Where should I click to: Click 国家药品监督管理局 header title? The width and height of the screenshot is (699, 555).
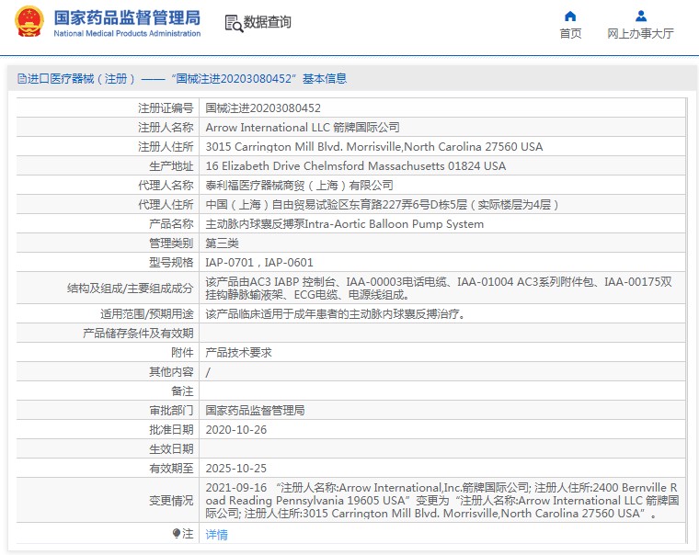(x=127, y=17)
